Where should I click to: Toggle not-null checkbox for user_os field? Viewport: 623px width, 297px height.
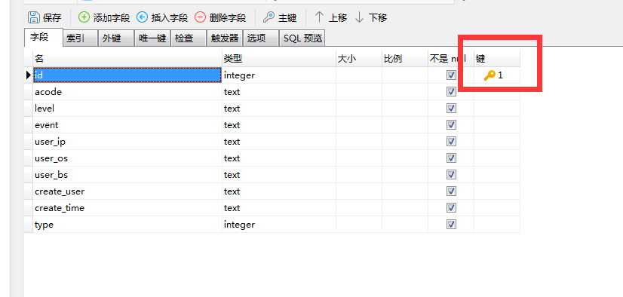[451, 158]
